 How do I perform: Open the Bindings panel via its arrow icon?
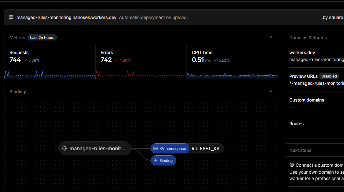271,91
